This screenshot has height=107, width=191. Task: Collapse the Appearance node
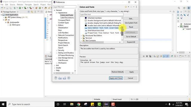pos(57,13)
